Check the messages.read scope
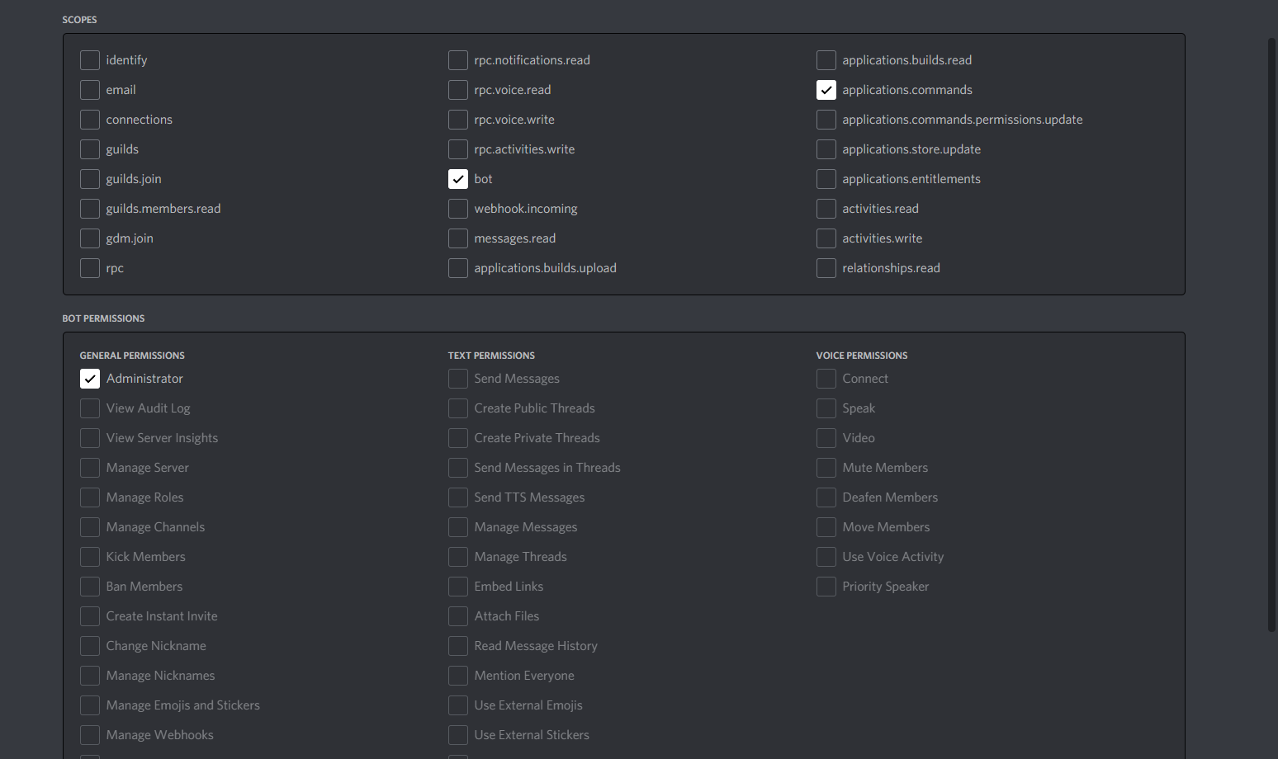Screen dimensions: 1278x759 point(457,238)
